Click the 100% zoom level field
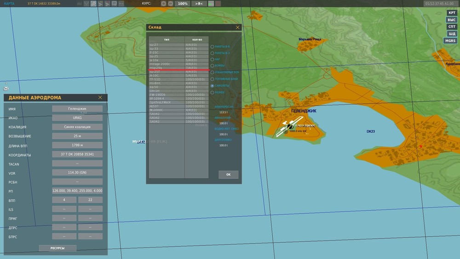Image resolution: width=460 pixels, height=259 pixels. (x=183, y=3)
